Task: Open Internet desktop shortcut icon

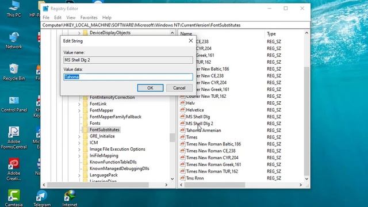Action: click(x=70, y=198)
